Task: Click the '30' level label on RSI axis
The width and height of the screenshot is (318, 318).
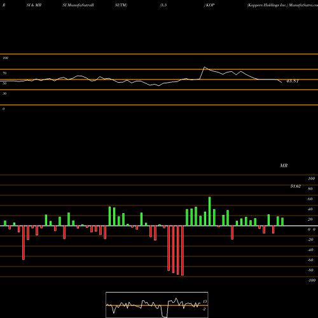Action: (4, 93)
